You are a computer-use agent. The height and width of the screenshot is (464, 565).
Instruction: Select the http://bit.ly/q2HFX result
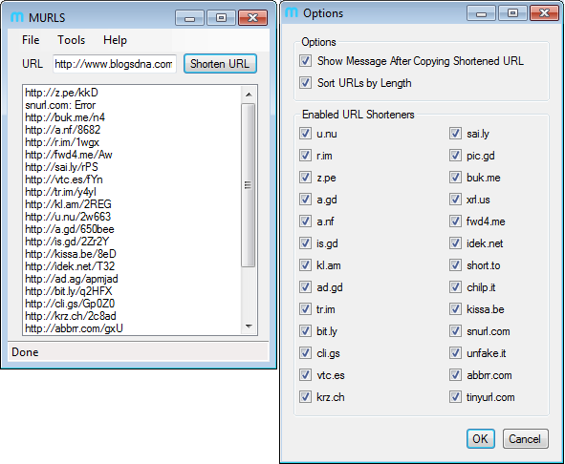click(x=69, y=291)
